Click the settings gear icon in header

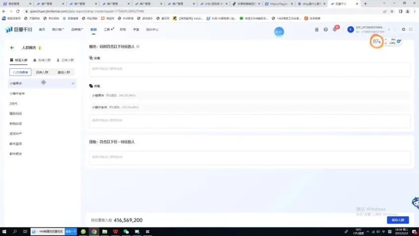(404, 30)
